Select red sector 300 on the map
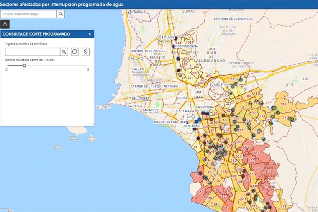 [x=247, y=146]
